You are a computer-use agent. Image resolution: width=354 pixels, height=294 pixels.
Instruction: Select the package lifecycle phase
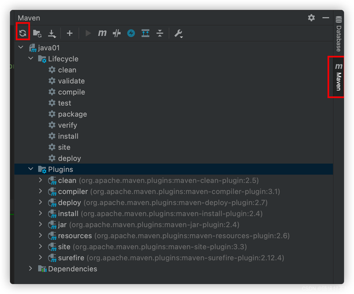[x=72, y=114]
